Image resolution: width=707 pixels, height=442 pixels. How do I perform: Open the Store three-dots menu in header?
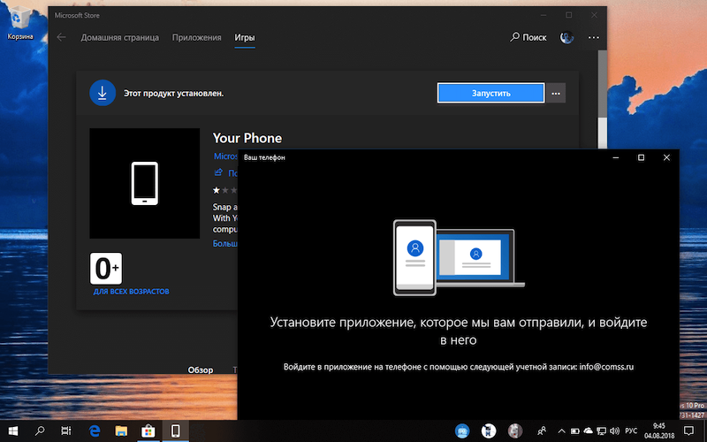tap(593, 38)
